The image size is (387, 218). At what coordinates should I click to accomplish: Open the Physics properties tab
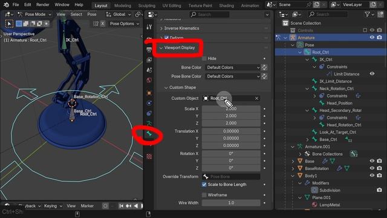pos(149,103)
